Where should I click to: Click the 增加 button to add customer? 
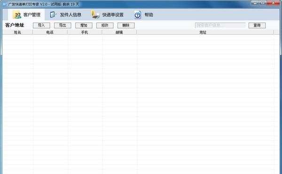(84, 25)
